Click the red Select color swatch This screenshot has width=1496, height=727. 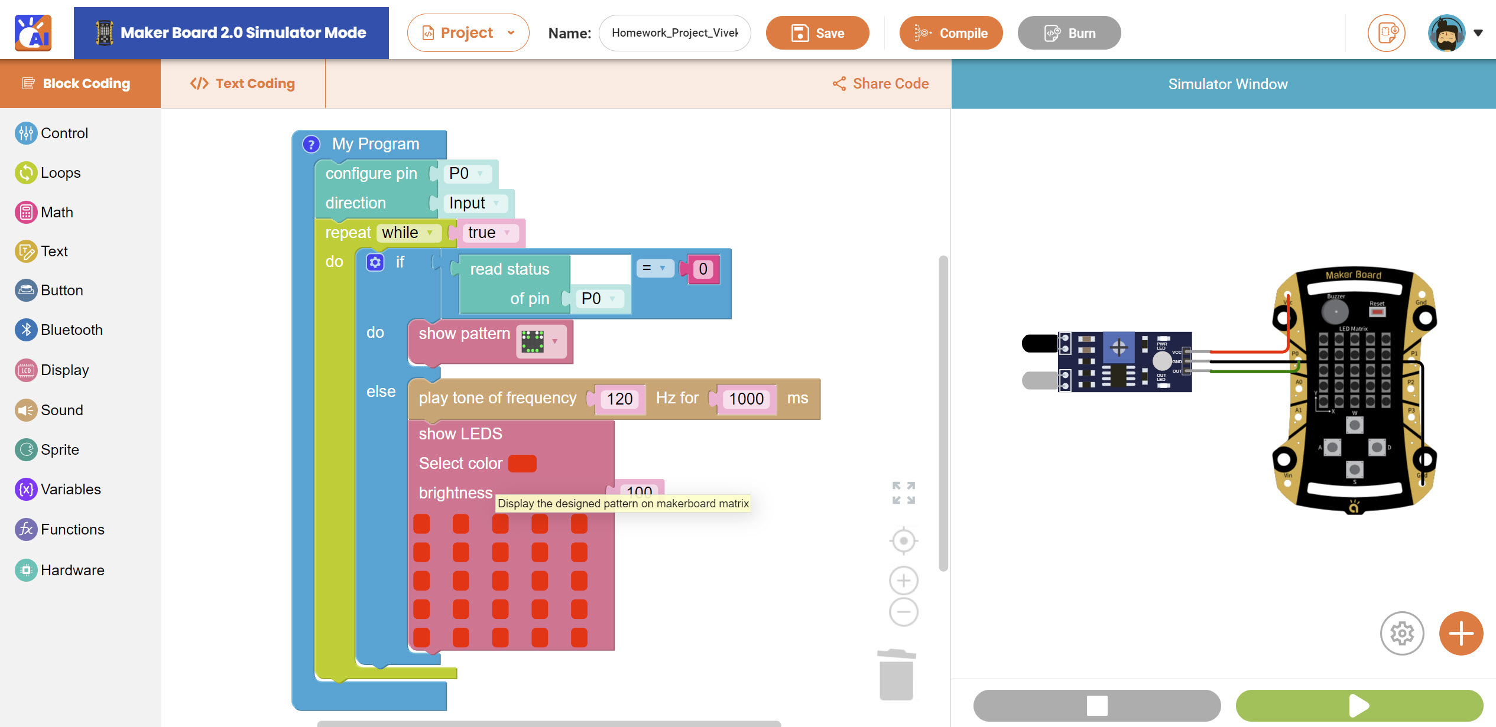pyautogui.click(x=522, y=464)
